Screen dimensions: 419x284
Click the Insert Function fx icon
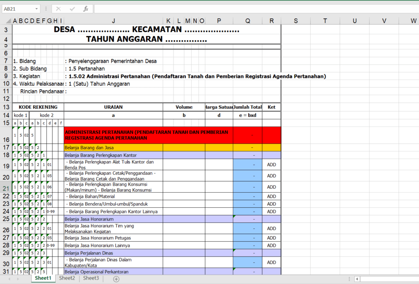(x=86, y=9)
